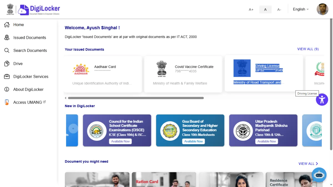Click VIEW ALL (9) issued documents
This screenshot has height=187, width=333.
tap(308, 49)
